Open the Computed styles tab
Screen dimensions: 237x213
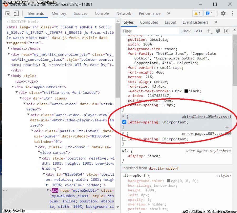149,22
